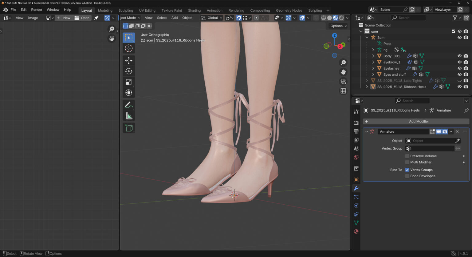Open the viewport Options dropdown

(338, 26)
